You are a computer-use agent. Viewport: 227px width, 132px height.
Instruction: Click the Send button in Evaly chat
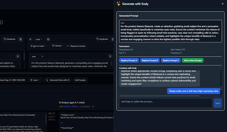click(218, 103)
